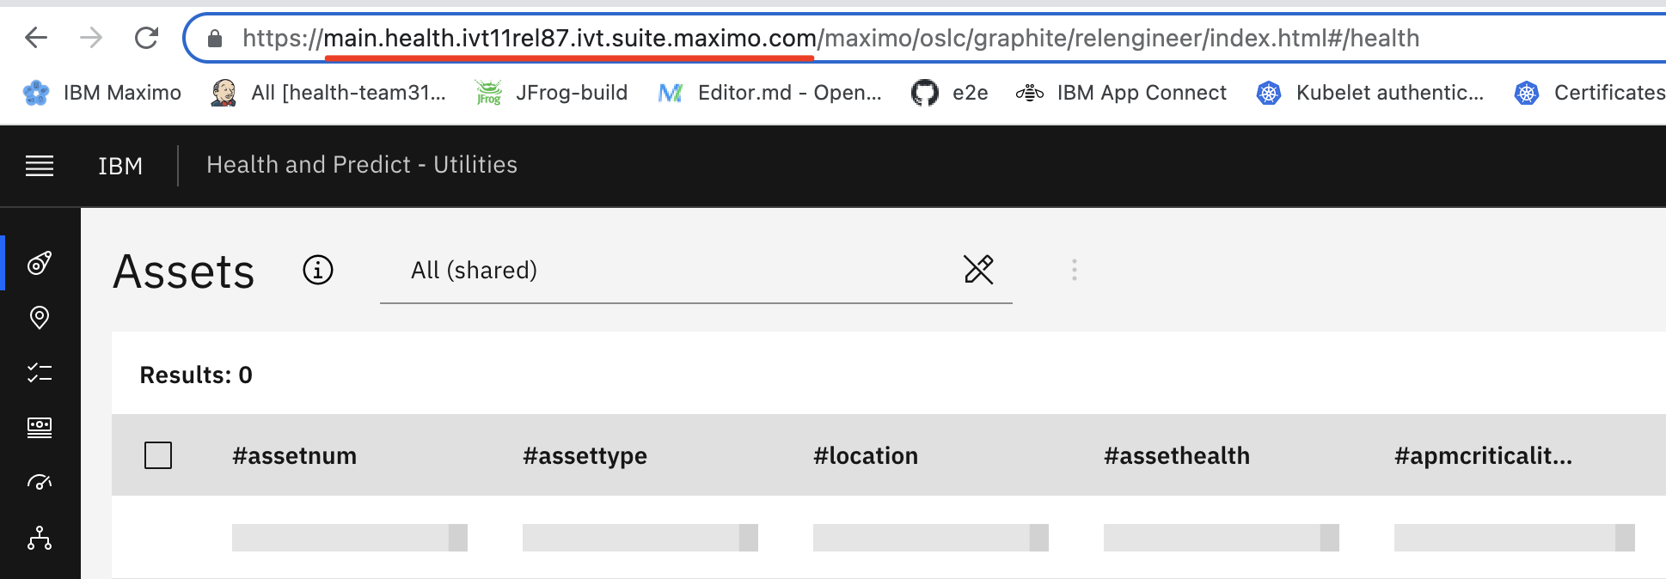1666x579 pixels.
Task: Click the Health and Predict - Utilities title
Action: pos(362,165)
